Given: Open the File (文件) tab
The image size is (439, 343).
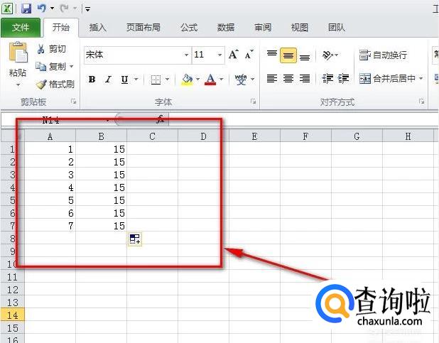Looking at the screenshot, I should click(21, 28).
